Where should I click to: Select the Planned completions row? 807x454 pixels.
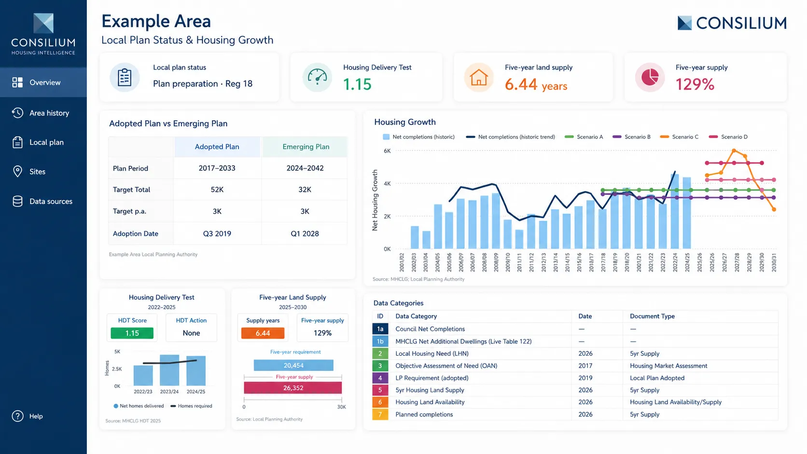pyautogui.click(x=575, y=414)
